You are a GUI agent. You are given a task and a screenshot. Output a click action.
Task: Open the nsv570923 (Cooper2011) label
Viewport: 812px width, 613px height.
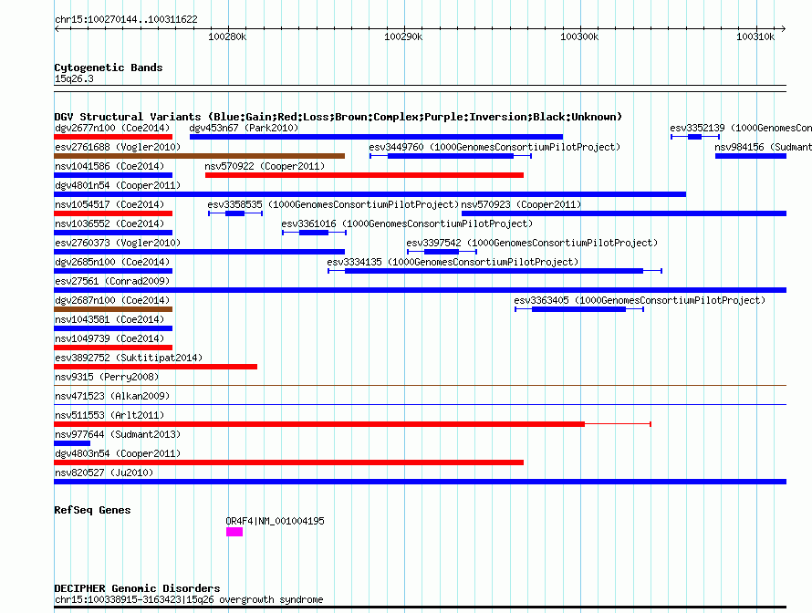coord(521,204)
